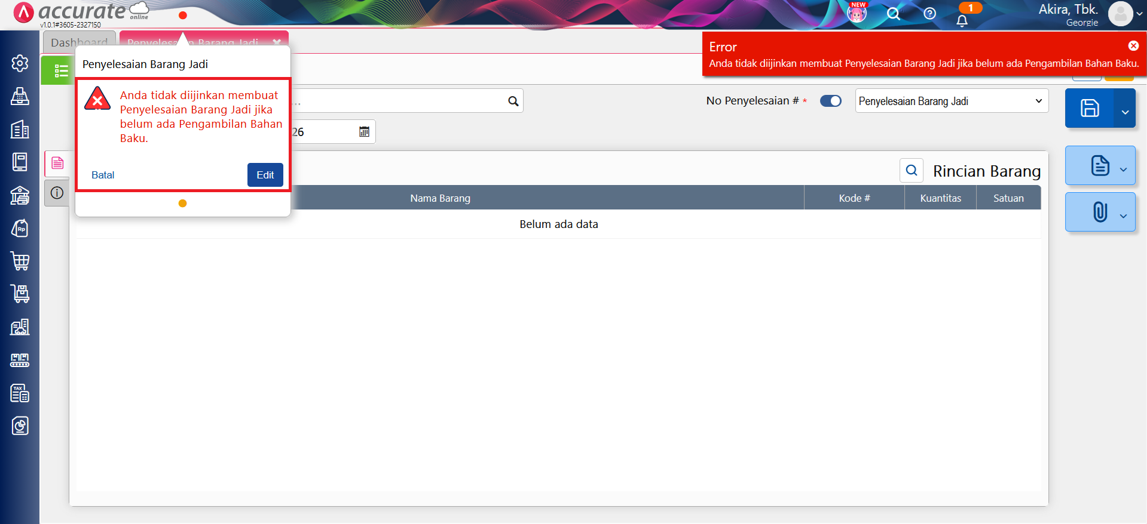Click the Batal link
This screenshot has height=524, width=1147.
tap(103, 175)
